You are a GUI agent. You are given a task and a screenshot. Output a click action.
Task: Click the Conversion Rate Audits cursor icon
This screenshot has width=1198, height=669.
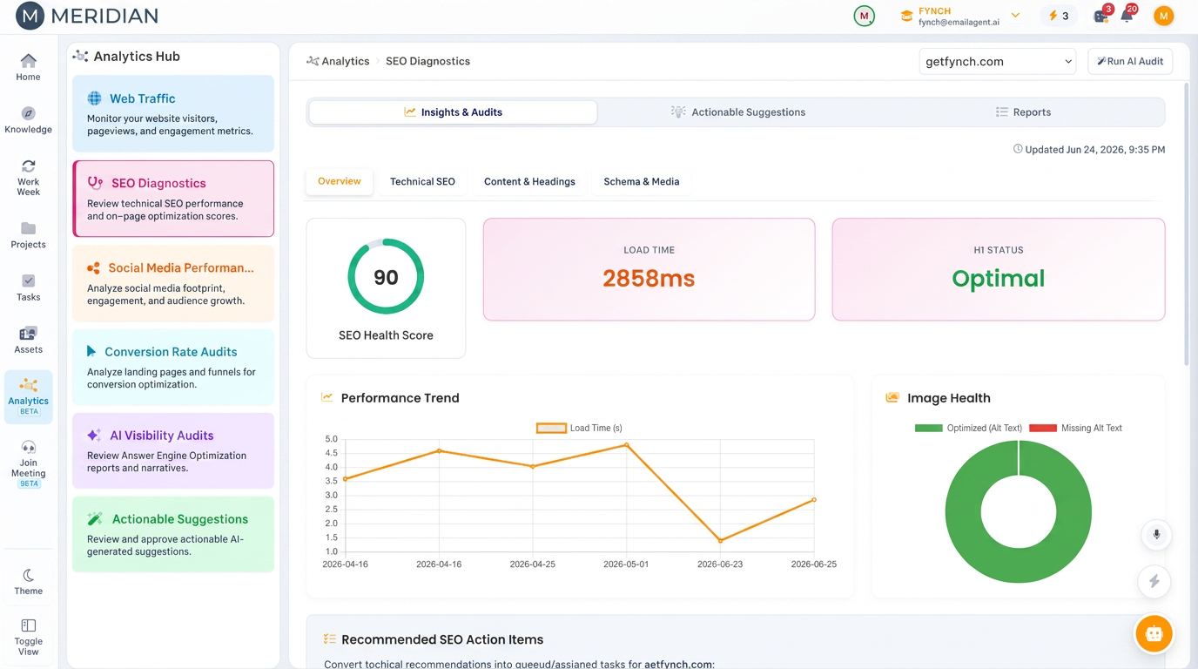91,351
